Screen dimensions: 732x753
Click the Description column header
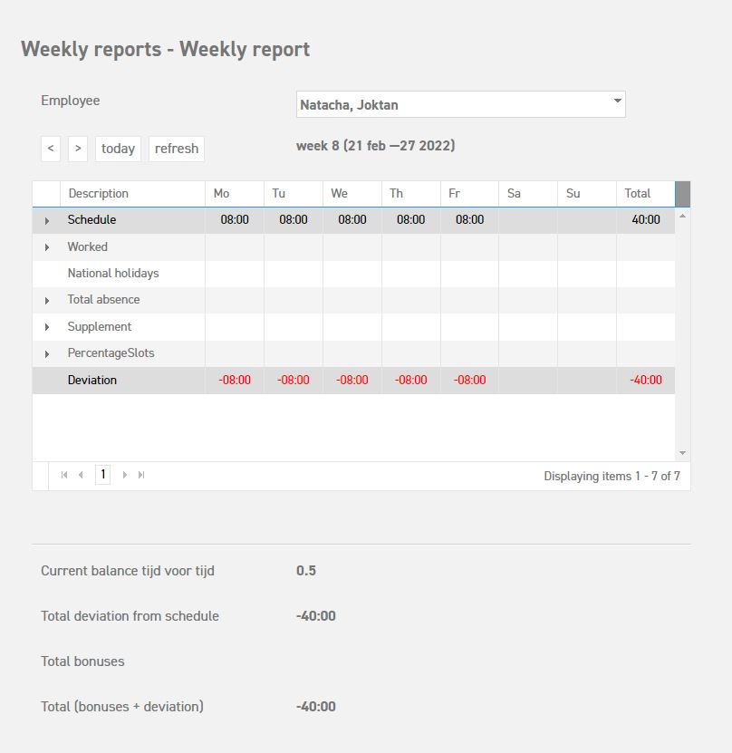coord(132,194)
